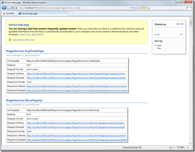Screen dimensions: 195x152
Task: Click the Bing search provider icon
Action: [144, 8]
